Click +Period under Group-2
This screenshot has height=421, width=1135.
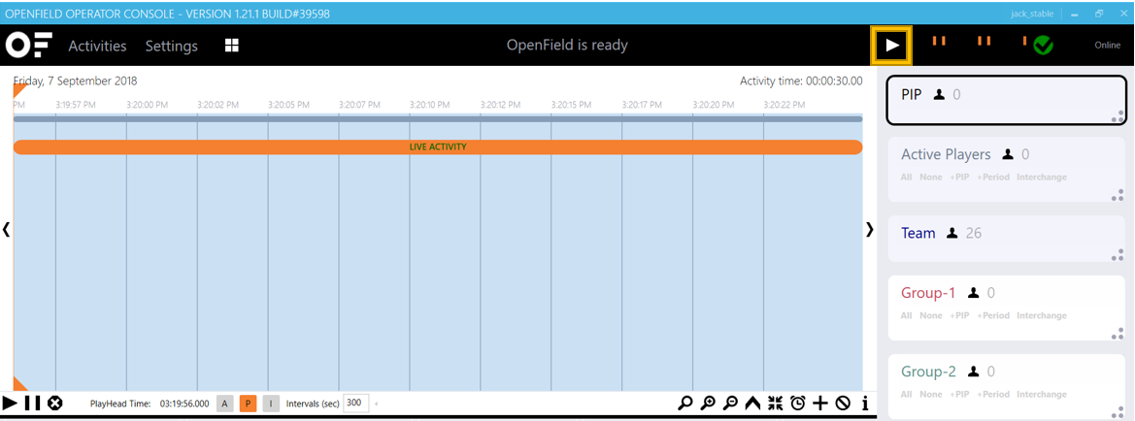pyautogui.click(x=993, y=394)
